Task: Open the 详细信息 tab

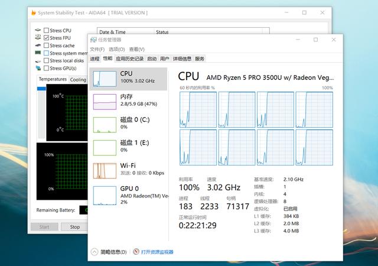Action: click(x=182, y=59)
